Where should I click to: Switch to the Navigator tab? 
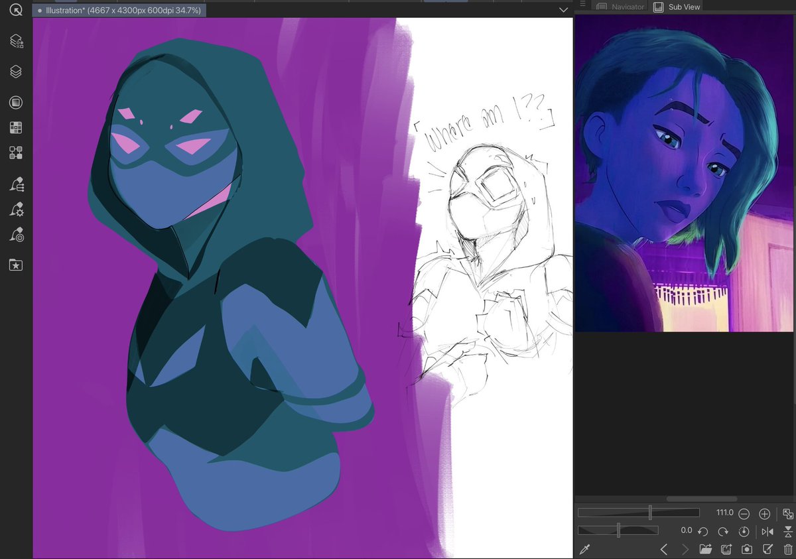coord(621,7)
